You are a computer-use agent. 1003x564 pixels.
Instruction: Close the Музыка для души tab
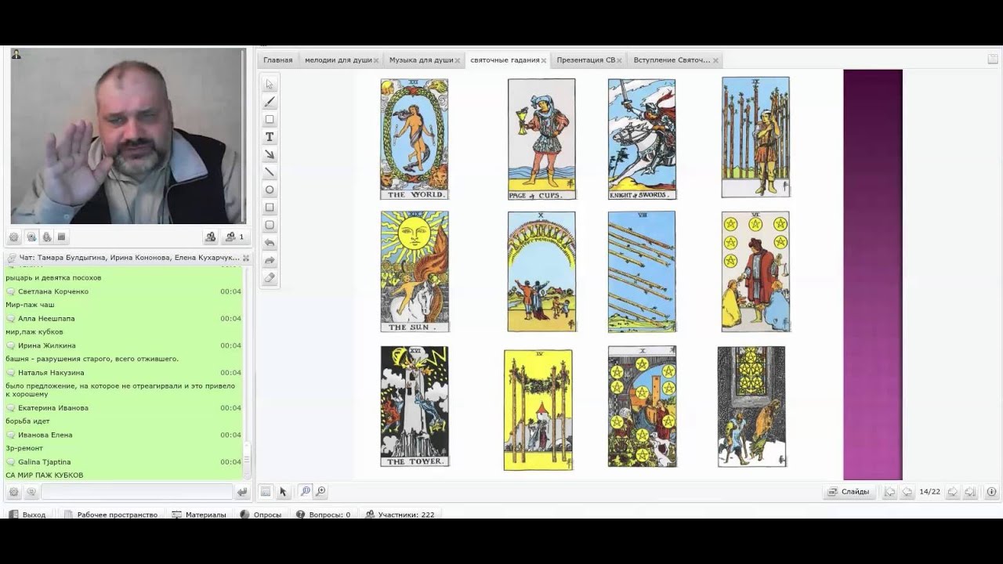click(x=458, y=60)
